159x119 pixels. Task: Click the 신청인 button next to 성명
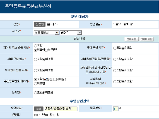pos(40,24)
